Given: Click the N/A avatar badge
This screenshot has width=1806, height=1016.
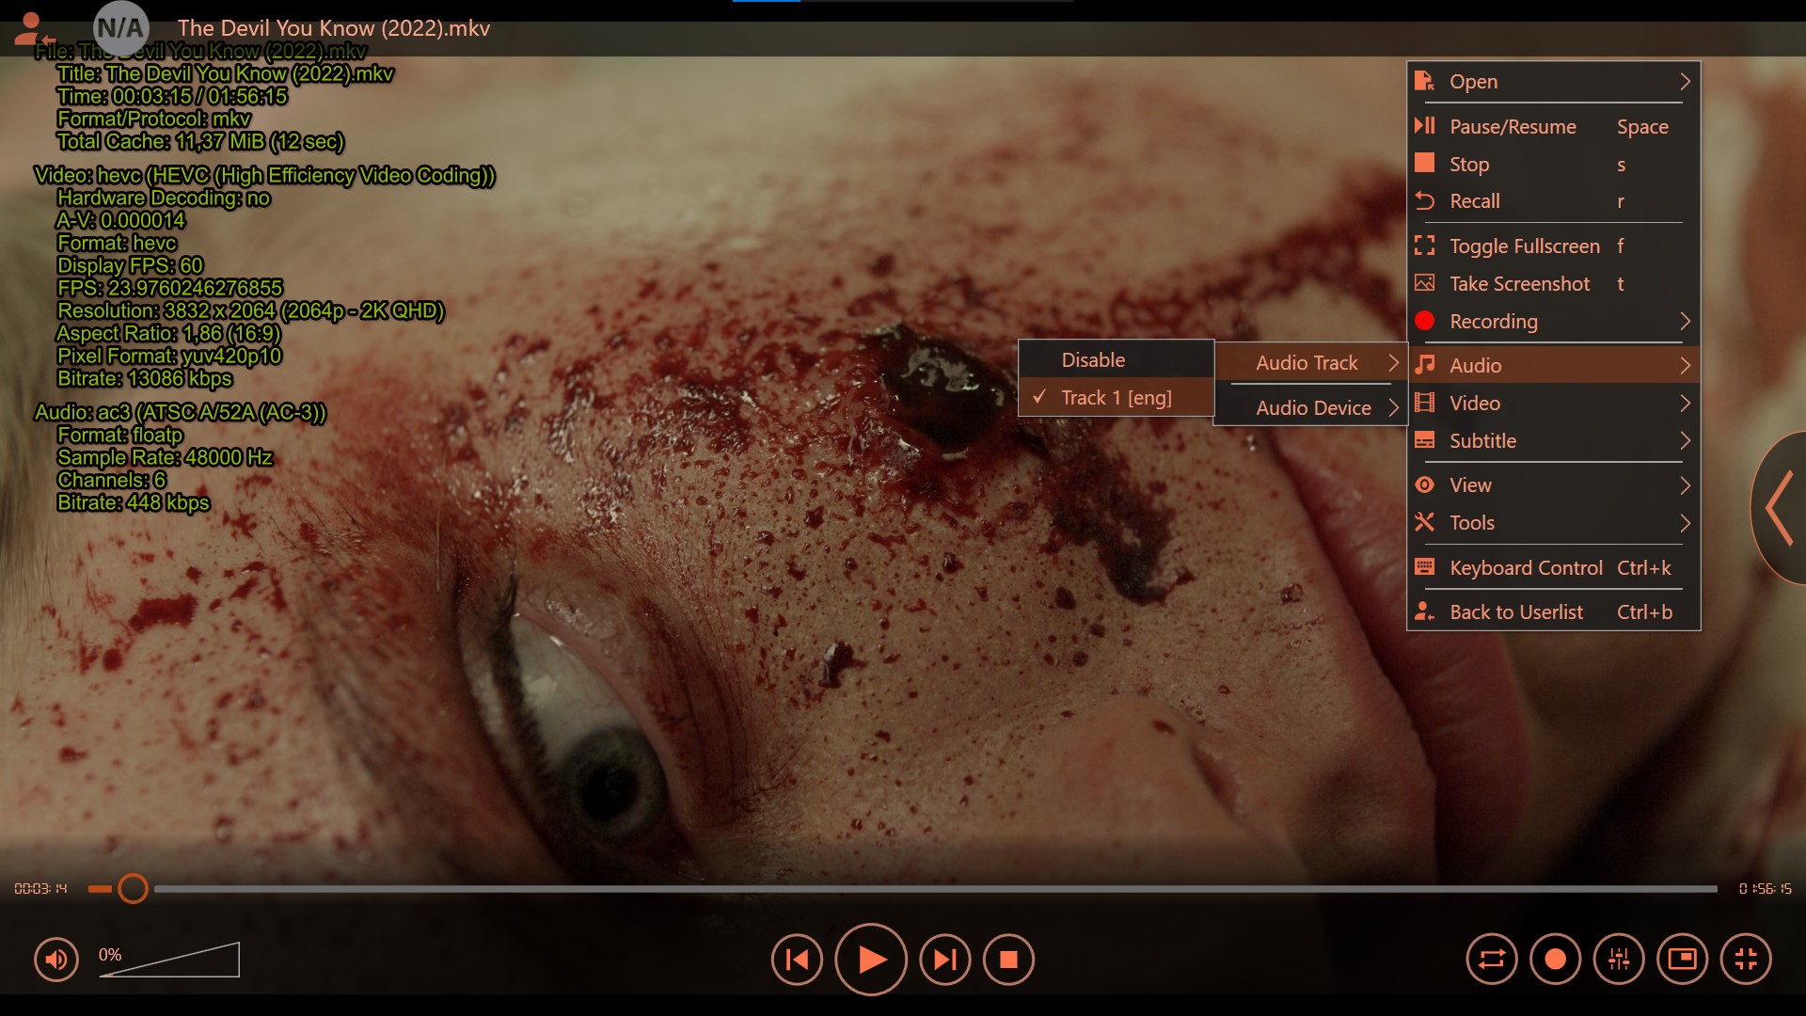Looking at the screenshot, I should click(x=120, y=28).
